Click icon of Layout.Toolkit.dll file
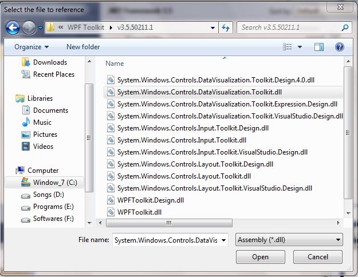This screenshot has width=358, height=277. coord(111,176)
